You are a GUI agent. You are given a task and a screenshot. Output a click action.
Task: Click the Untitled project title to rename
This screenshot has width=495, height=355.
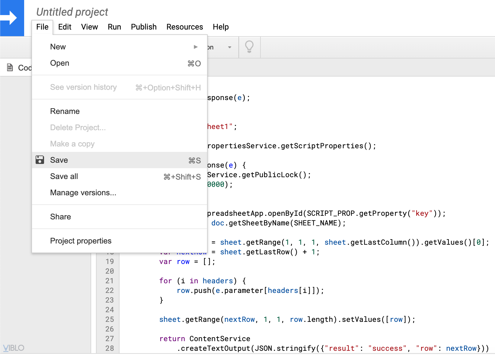tap(72, 12)
